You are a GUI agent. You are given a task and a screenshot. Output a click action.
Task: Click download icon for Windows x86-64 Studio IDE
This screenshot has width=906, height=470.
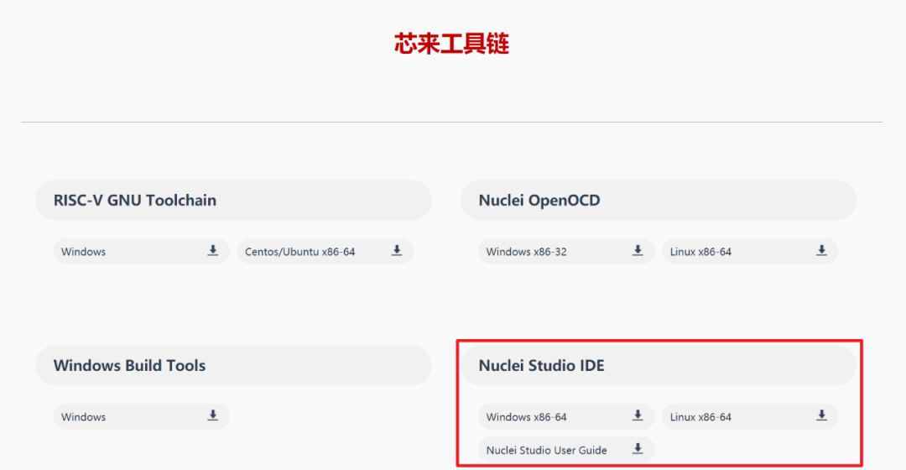point(638,415)
